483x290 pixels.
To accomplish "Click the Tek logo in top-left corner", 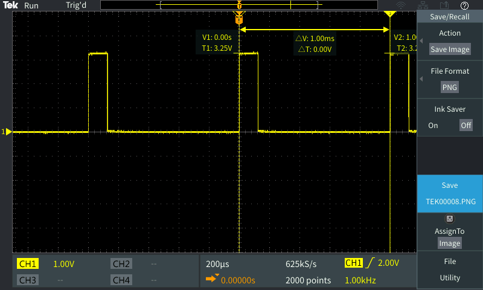I will coord(11,5).
